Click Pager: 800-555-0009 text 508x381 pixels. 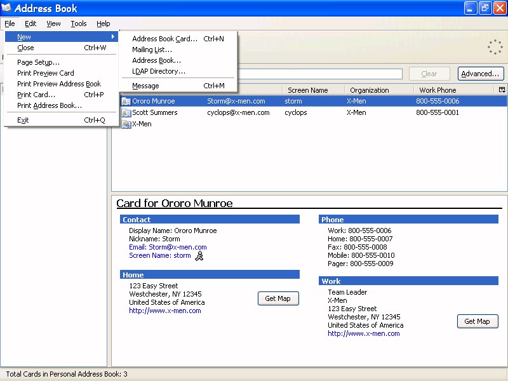(360, 264)
